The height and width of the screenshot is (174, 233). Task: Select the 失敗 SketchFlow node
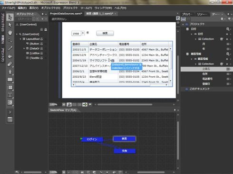click(x=125, y=151)
